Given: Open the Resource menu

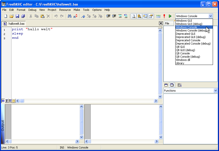Looking at the screenshot, I should pos(65,10).
